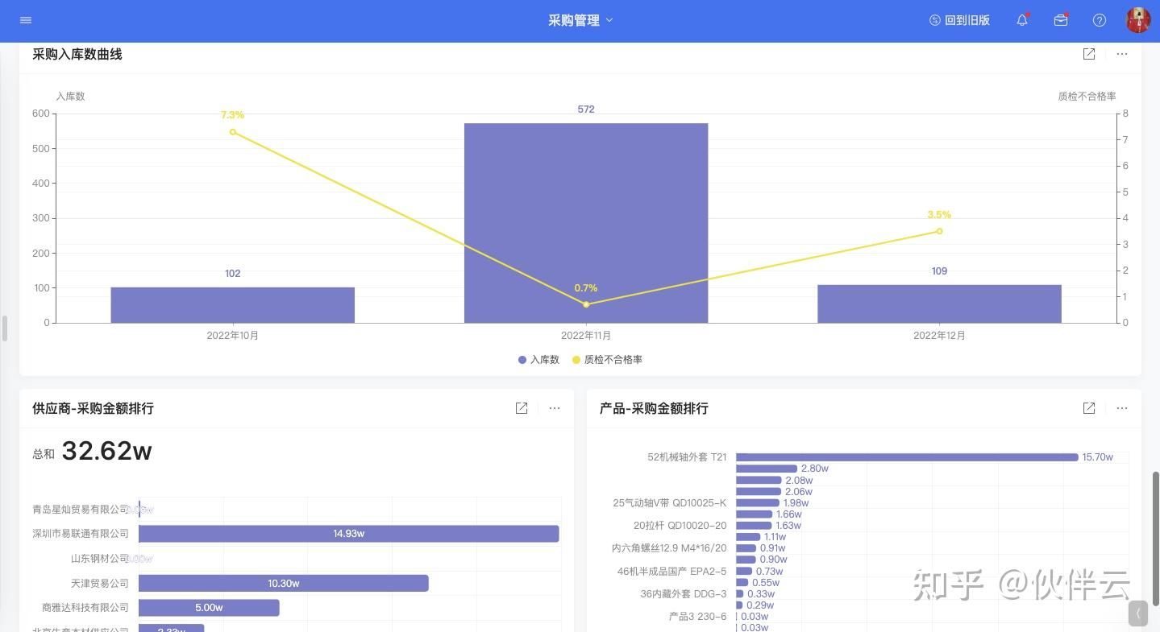Expand the 供应商-采购金额排行 chart to fullscreen
This screenshot has height=632, width=1160.
[x=522, y=408]
